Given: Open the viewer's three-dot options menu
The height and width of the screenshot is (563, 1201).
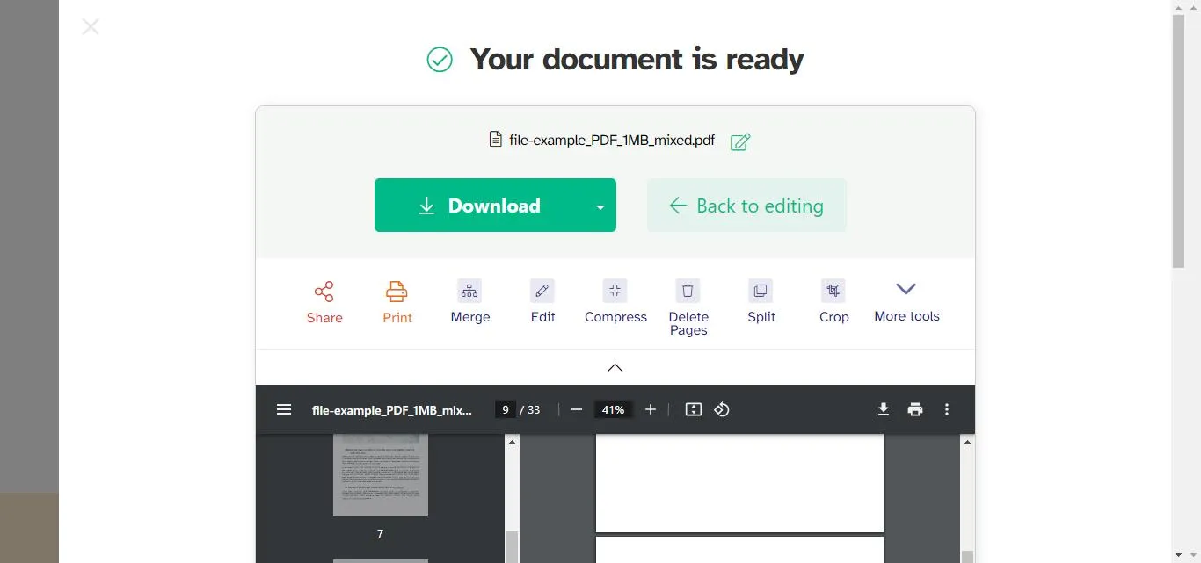Looking at the screenshot, I should [947, 409].
